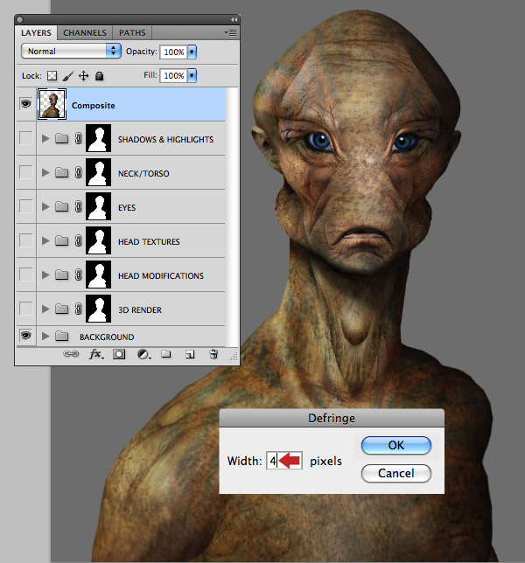Click the 3D RENDER mask thumbnail
525x563 pixels.
click(99, 309)
